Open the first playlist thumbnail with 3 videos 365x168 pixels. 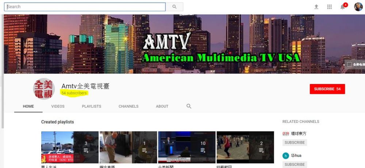[x=70, y=147]
